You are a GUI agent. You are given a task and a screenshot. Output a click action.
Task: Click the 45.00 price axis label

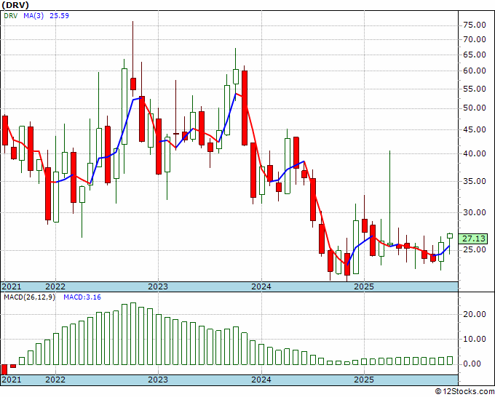475,129
